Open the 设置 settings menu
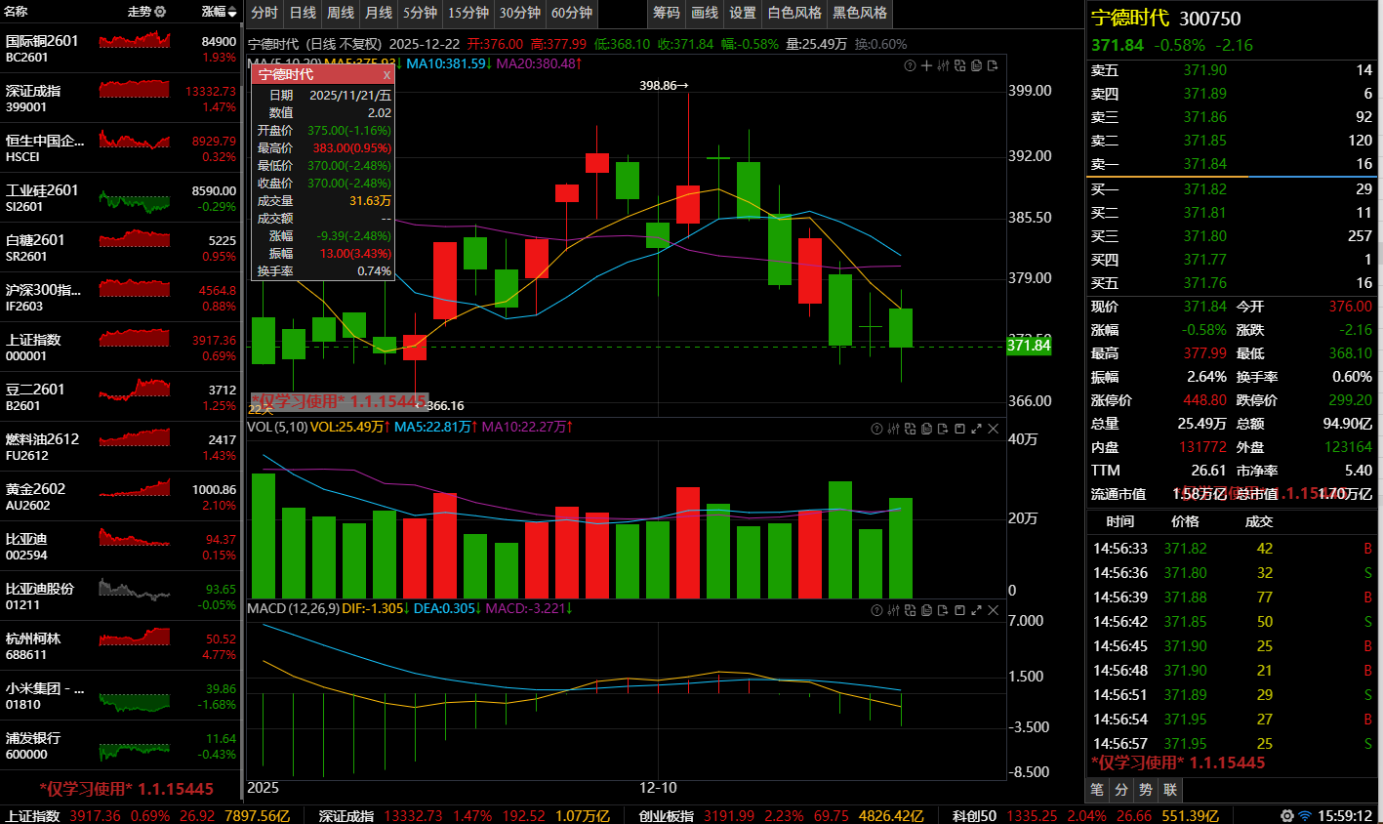 click(743, 13)
